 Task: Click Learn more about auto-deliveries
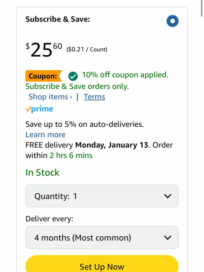click(x=46, y=135)
